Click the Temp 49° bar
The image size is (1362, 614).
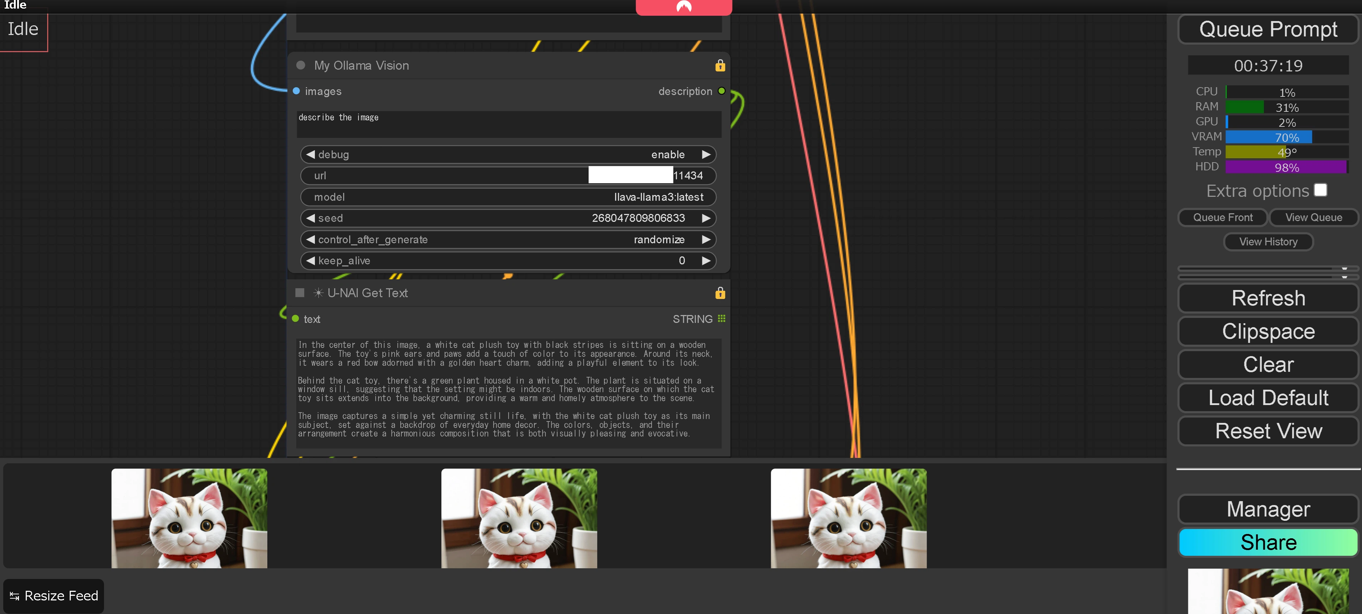[1286, 152]
